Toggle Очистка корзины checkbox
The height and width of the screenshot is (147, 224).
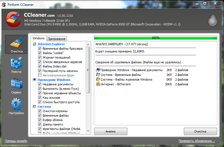click(x=40, y=111)
